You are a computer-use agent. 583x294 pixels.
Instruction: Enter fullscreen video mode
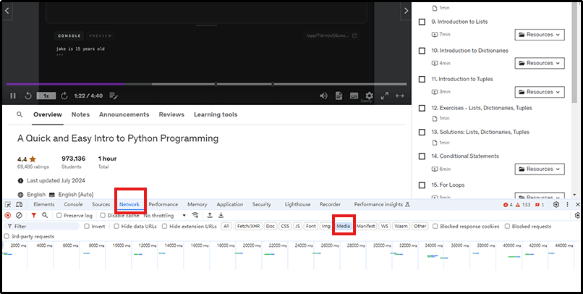[x=385, y=96]
